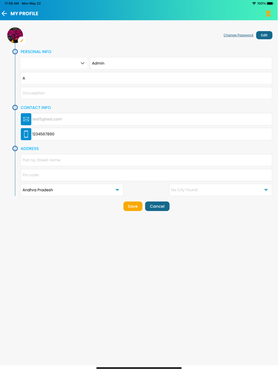Click the Admin first name field
Viewport: 278px width, 371px height.
coord(181,63)
